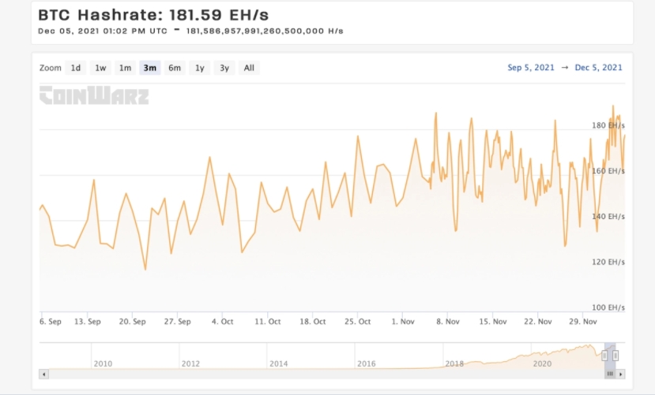Edit the Dec 5, 2021 end date
The height and width of the screenshot is (395, 655).
pos(599,68)
